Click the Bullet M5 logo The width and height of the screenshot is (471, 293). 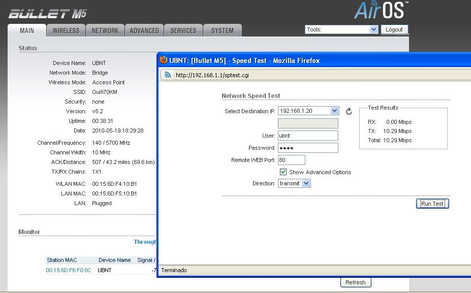47,13
